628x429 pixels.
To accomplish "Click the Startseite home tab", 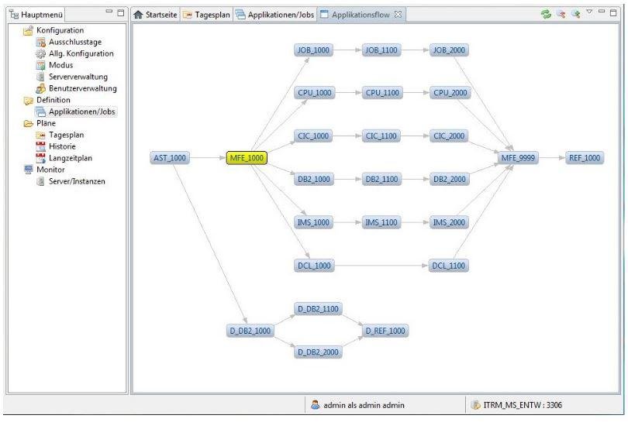I will [x=156, y=15].
